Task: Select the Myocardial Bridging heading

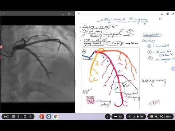Action: pos(126,20)
